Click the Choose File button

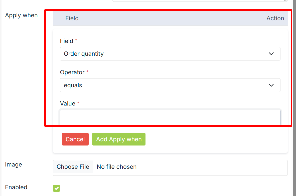73,167
